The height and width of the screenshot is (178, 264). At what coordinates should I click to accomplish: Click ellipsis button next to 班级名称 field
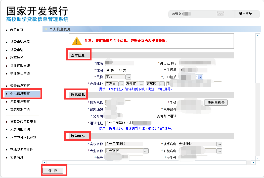point(219,151)
